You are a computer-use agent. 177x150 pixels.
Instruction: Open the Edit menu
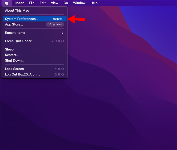[x=42, y=3]
